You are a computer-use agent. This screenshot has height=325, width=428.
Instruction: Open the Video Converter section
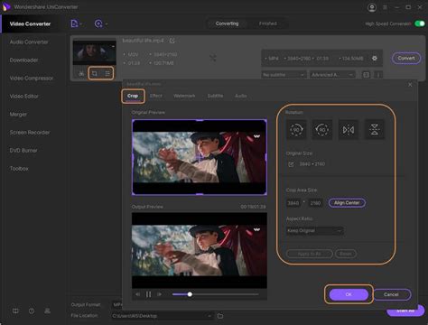(30, 23)
